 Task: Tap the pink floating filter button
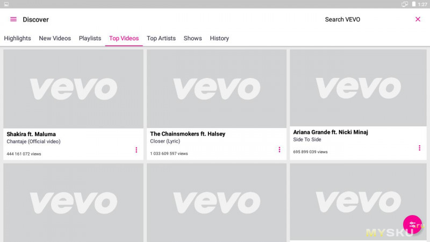412,224
